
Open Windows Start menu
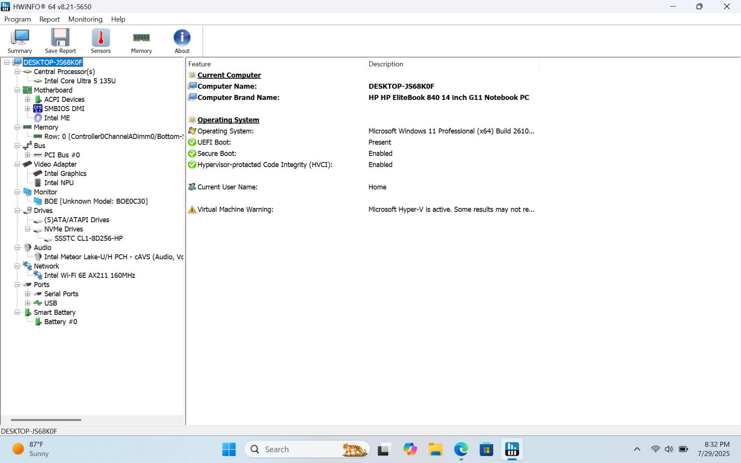pos(229,449)
